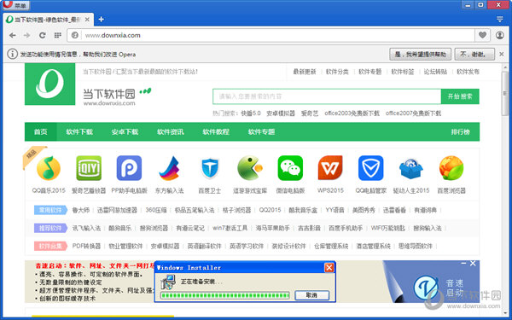Open the 软件专题 navigation tab
This screenshot has height=320, width=512.
coord(261,132)
